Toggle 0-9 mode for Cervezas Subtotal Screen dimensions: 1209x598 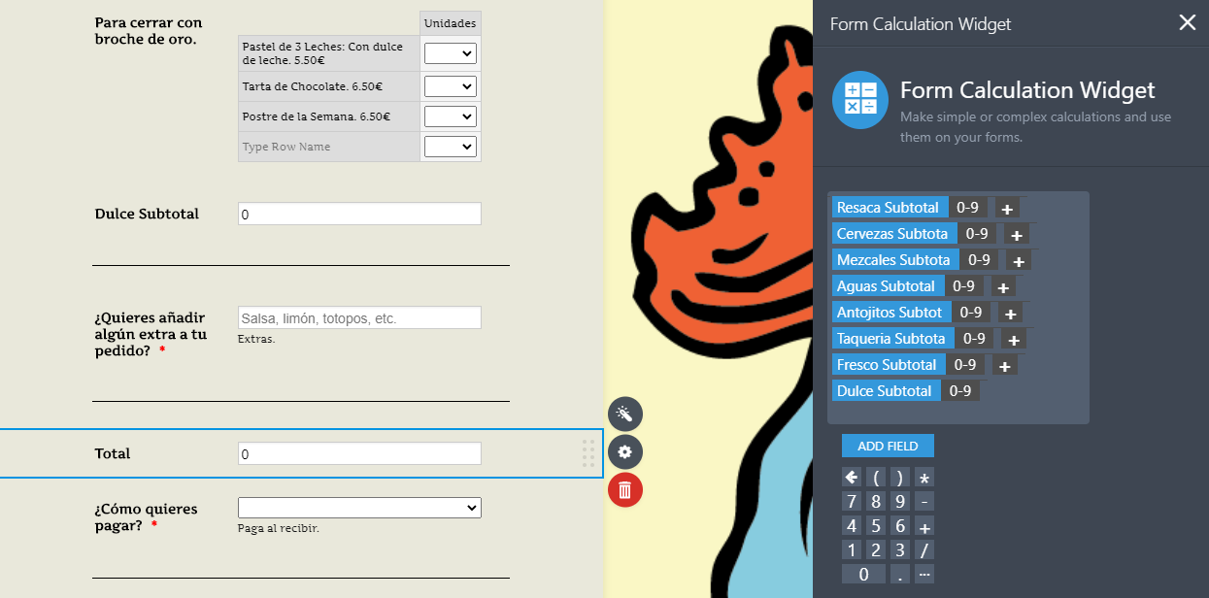977,234
